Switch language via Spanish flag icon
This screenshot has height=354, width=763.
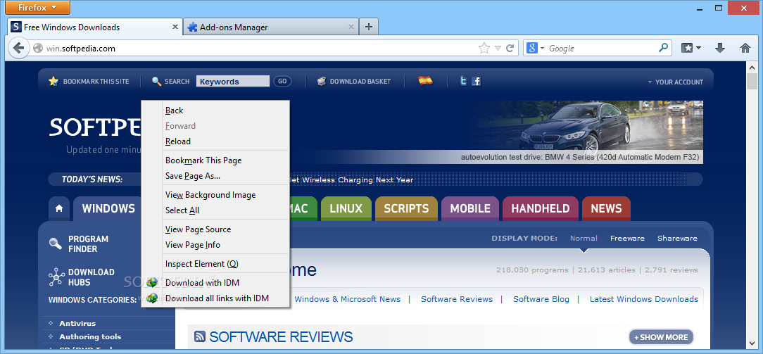pyautogui.click(x=425, y=81)
